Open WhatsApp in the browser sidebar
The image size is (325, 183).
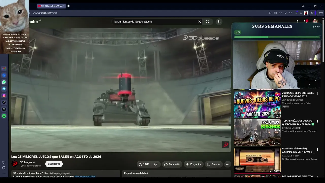(4, 82)
